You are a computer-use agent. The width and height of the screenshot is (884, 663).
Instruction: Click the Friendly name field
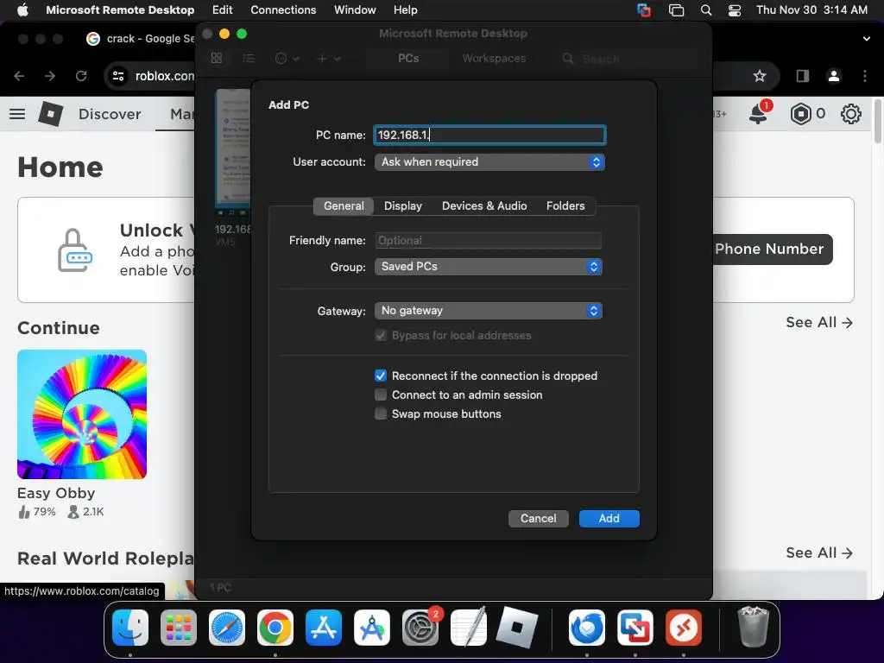coord(488,240)
